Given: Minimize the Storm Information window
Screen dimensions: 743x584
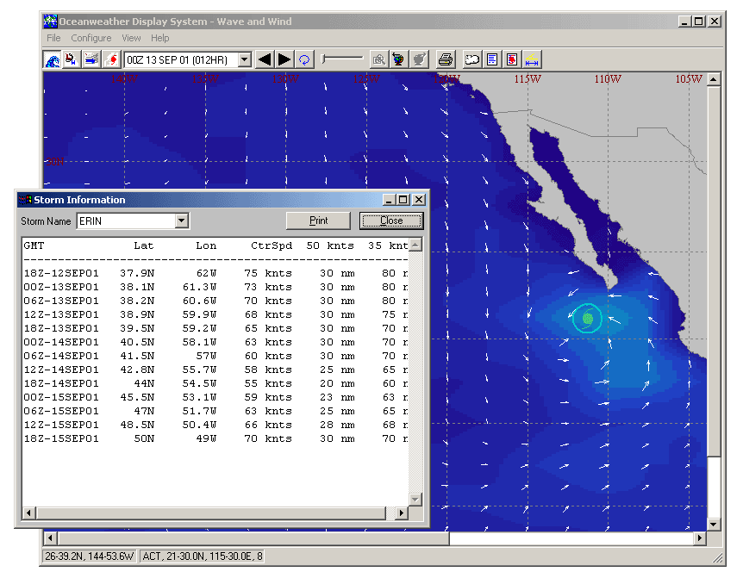Looking at the screenshot, I should (389, 200).
